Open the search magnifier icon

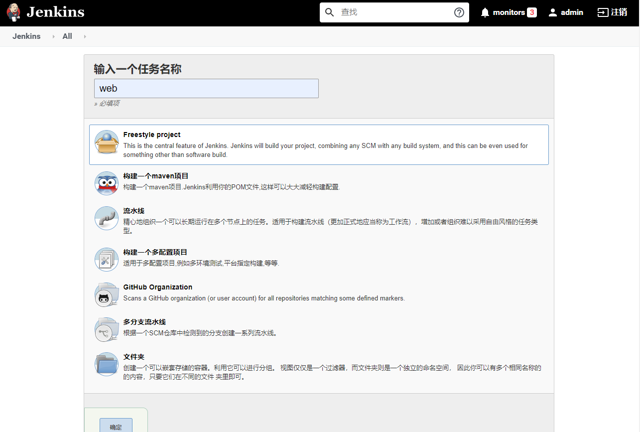click(x=330, y=12)
